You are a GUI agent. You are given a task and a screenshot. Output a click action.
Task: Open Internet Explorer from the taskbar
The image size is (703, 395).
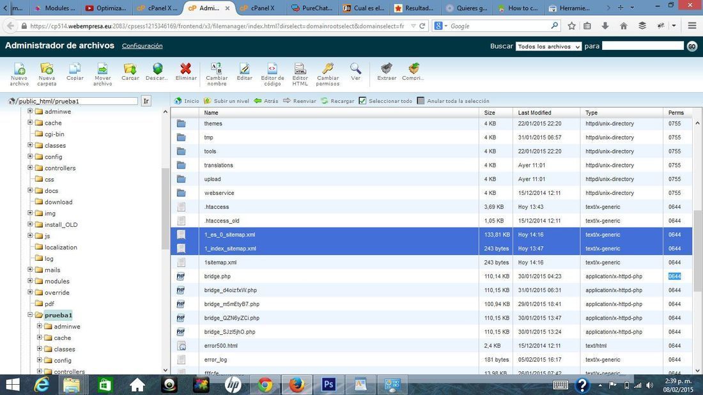[42, 385]
